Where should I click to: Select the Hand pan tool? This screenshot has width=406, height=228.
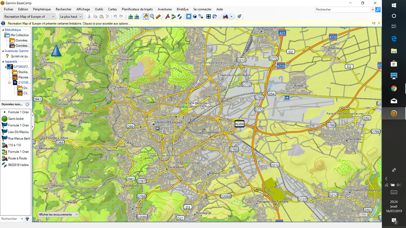click(x=146, y=17)
